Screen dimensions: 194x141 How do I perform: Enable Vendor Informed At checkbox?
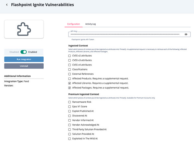(x=70, y=120)
